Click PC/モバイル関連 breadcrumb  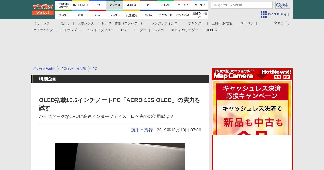click(74, 69)
